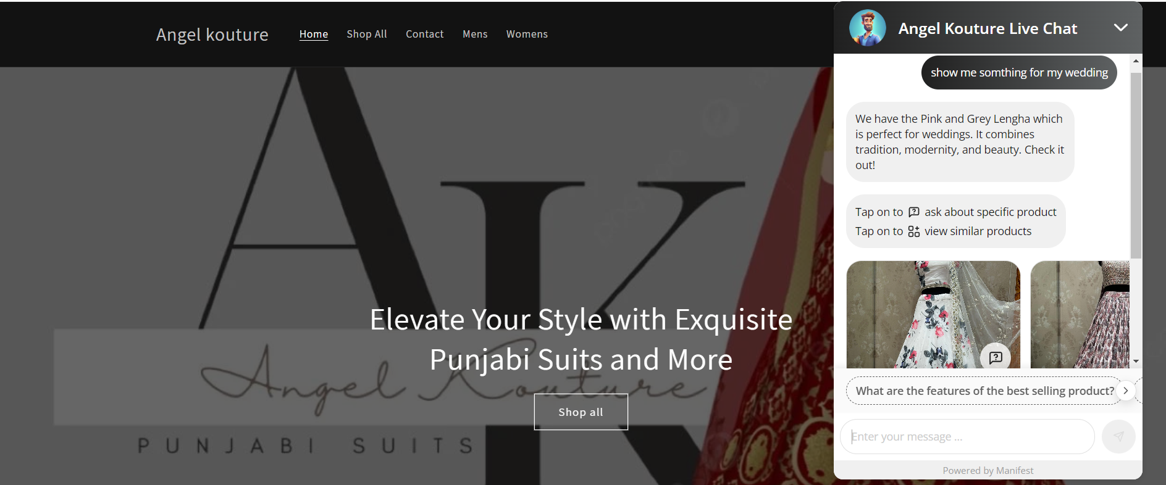Focus the Enter your message field
Image resolution: width=1166 pixels, height=485 pixels.
[x=967, y=436]
